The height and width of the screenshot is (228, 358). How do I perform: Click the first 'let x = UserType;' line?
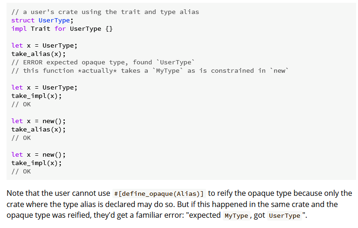pyautogui.click(x=45, y=46)
